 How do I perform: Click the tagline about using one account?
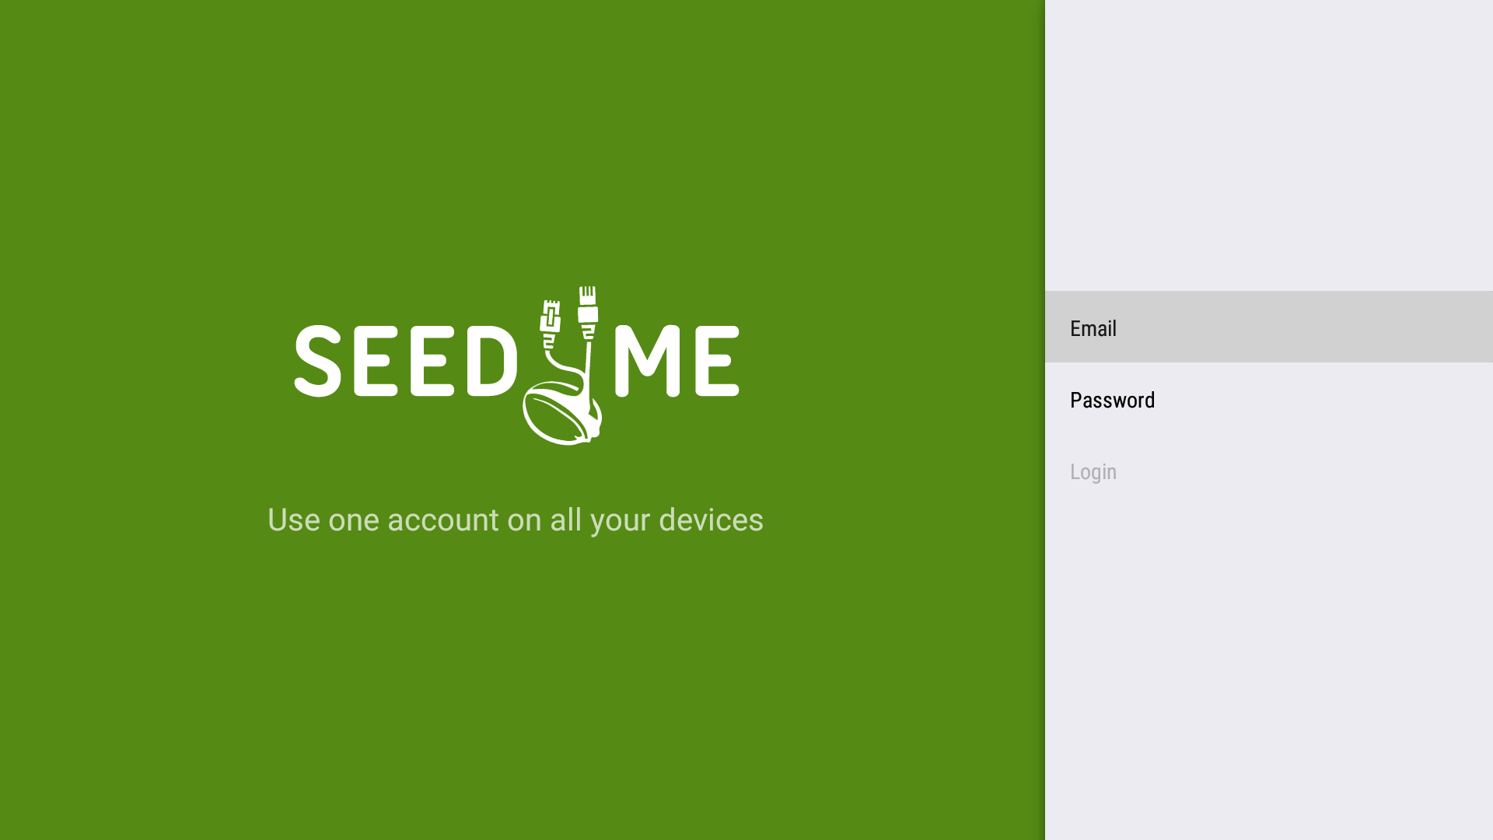(x=516, y=519)
